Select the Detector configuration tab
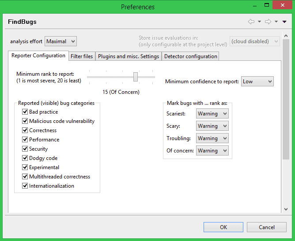Image resolution: width=295 pixels, height=241 pixels. [190, 56]
